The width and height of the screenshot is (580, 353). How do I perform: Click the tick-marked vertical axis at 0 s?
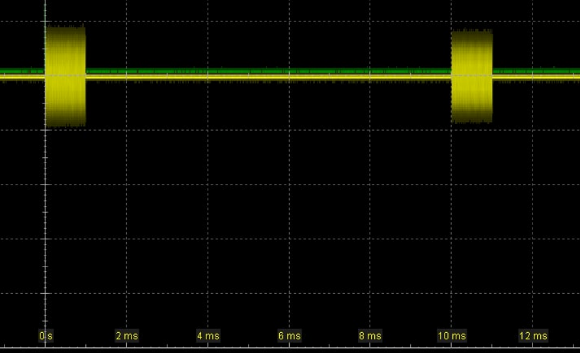tap(45, 215)
